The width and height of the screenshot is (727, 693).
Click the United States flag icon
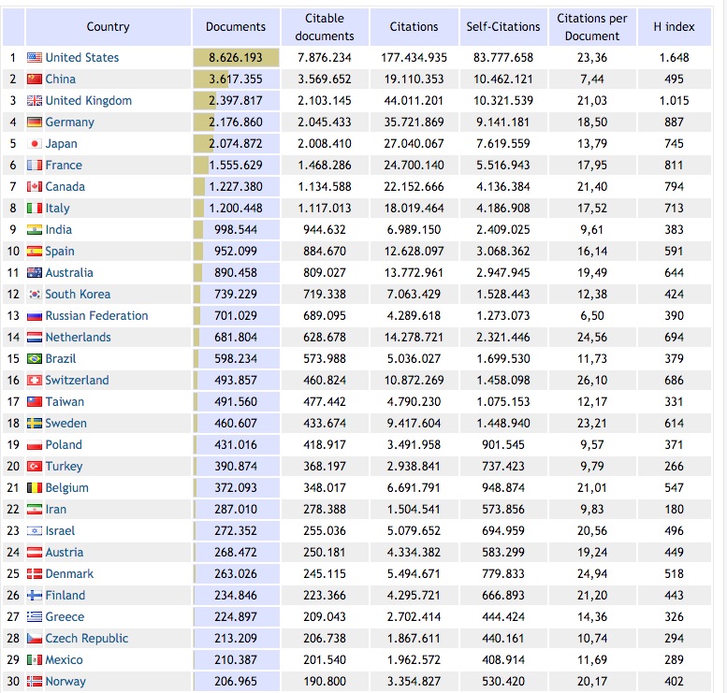35,58
